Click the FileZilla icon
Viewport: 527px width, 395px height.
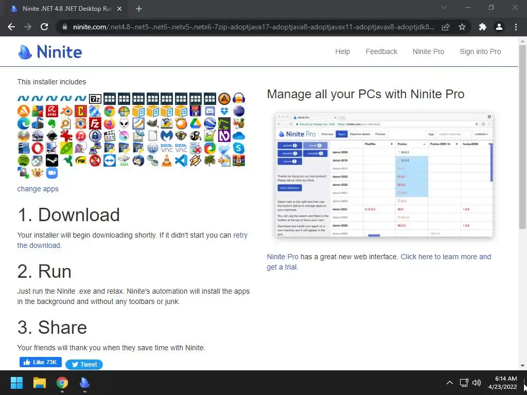[95, 123]
